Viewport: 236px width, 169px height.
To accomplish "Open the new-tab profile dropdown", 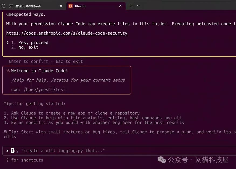I will pyautogui.click(x=138, y=6).
